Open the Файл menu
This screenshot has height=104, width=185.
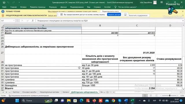point(4,7)
